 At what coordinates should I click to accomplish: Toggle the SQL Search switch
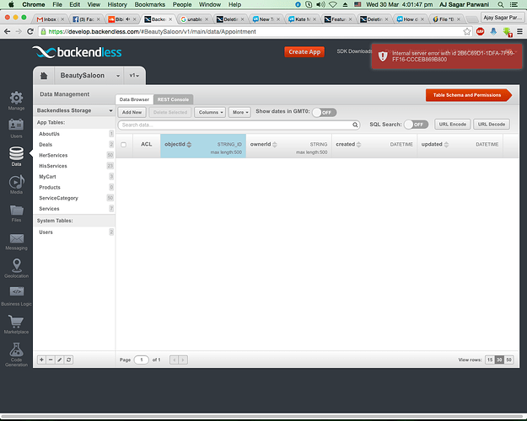(416, 125)
